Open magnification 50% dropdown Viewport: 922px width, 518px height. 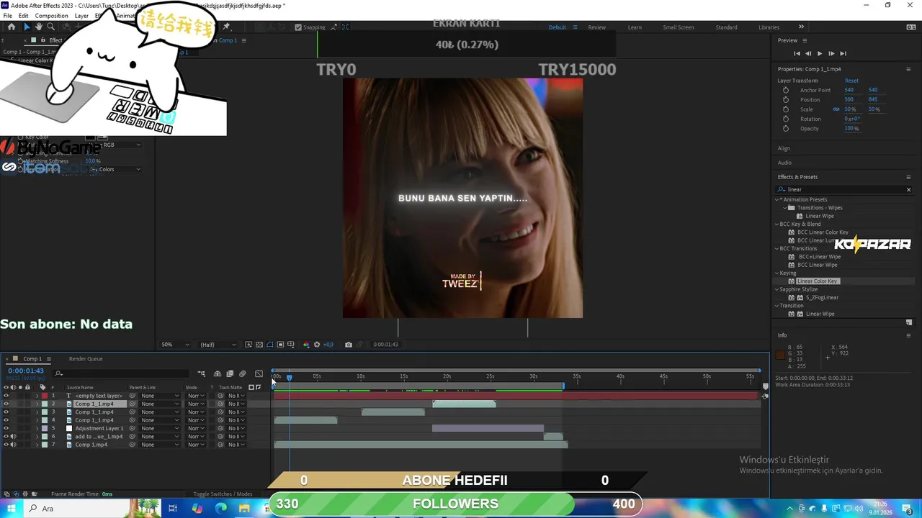tap(175, 345)
